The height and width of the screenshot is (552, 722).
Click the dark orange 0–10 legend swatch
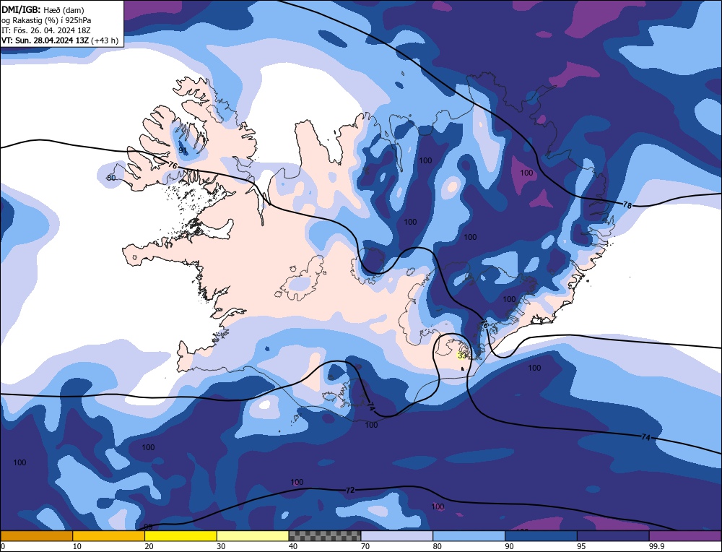[x=36, y=536]
